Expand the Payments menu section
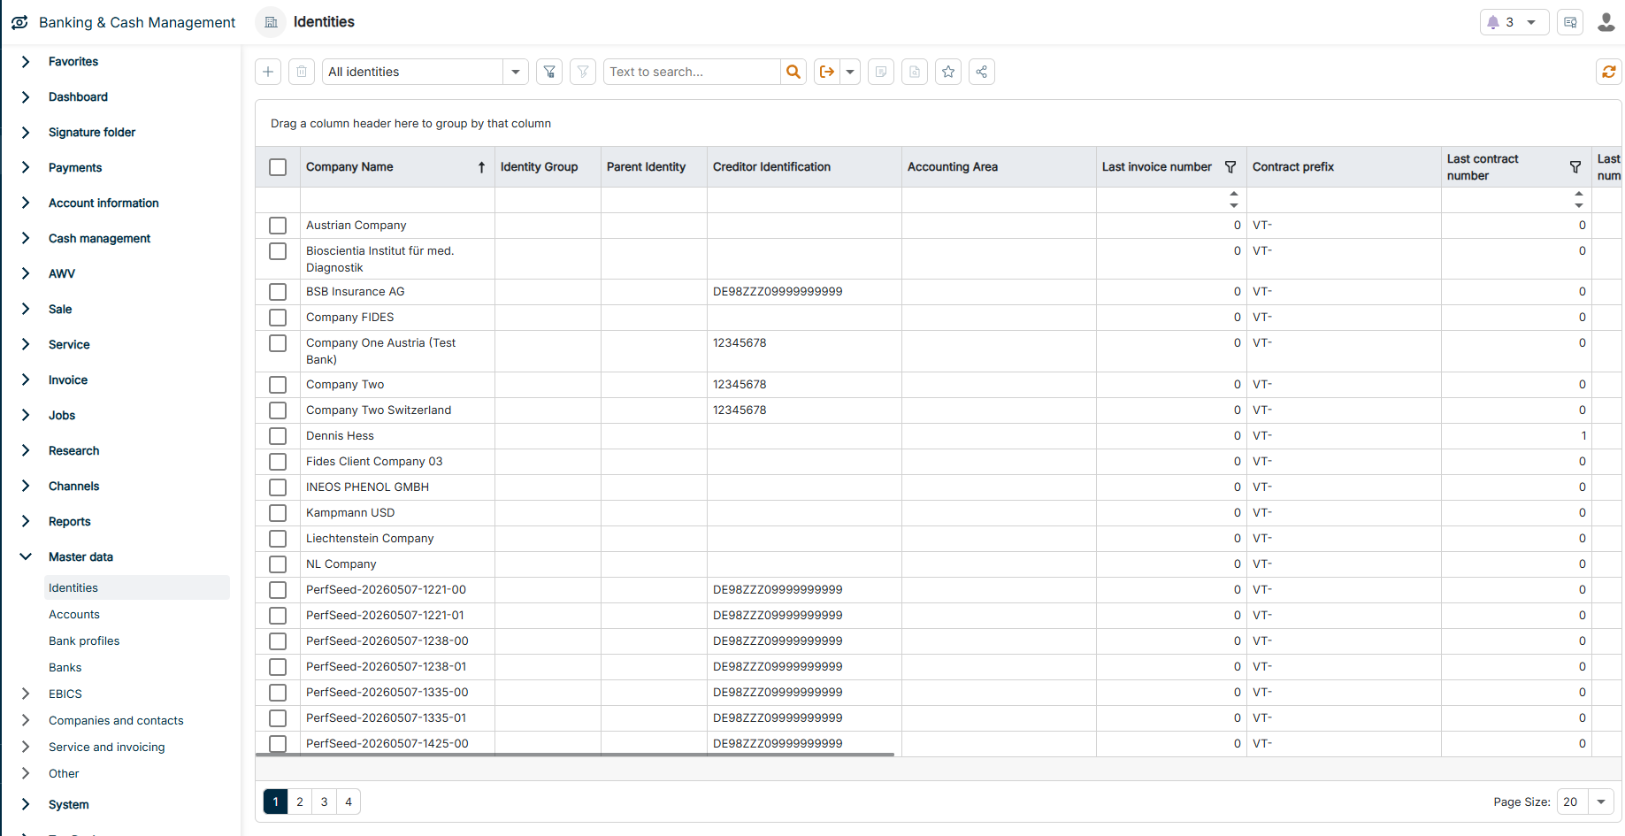 26,167
